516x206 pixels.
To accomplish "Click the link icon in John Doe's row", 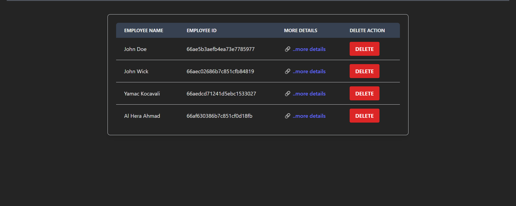I will [287, 49].
